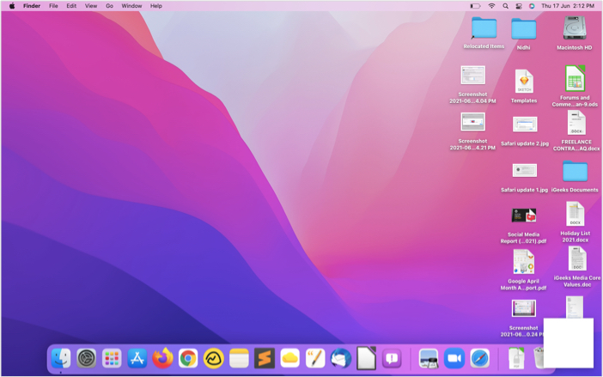Open Finder from the Dock

pyautogui.click(x=61, y=358)
